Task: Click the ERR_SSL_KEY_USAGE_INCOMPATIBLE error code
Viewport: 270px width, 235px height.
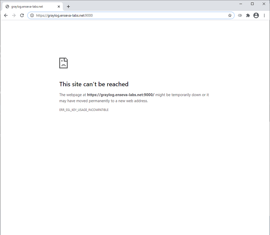Action: click(x=84, y=110)
